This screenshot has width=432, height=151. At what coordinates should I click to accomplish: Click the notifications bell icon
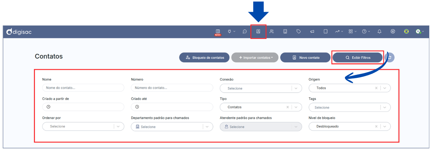pyautogui.click(x=380, y=32)
